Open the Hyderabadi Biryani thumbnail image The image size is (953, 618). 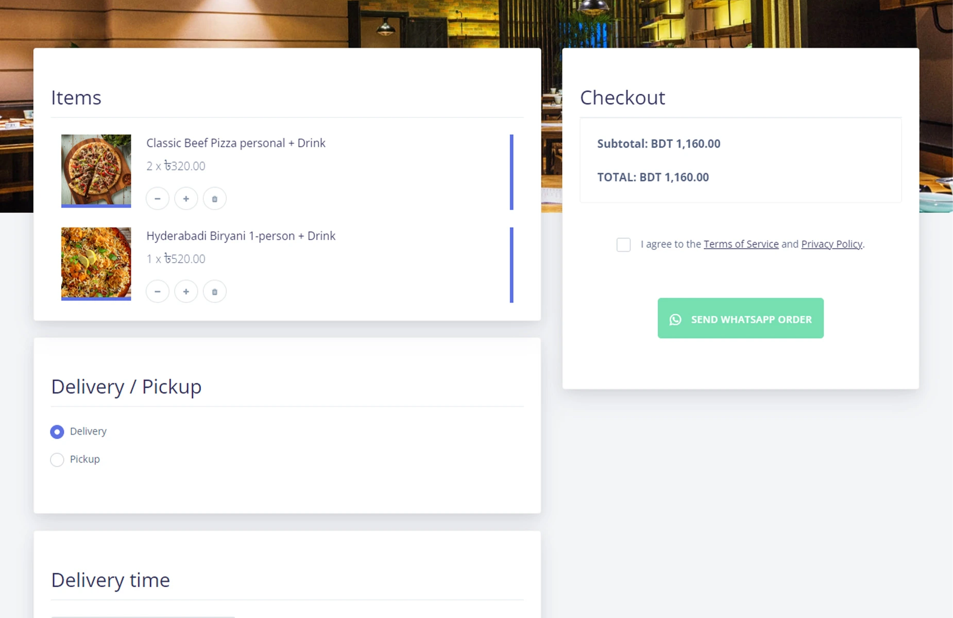96,263
